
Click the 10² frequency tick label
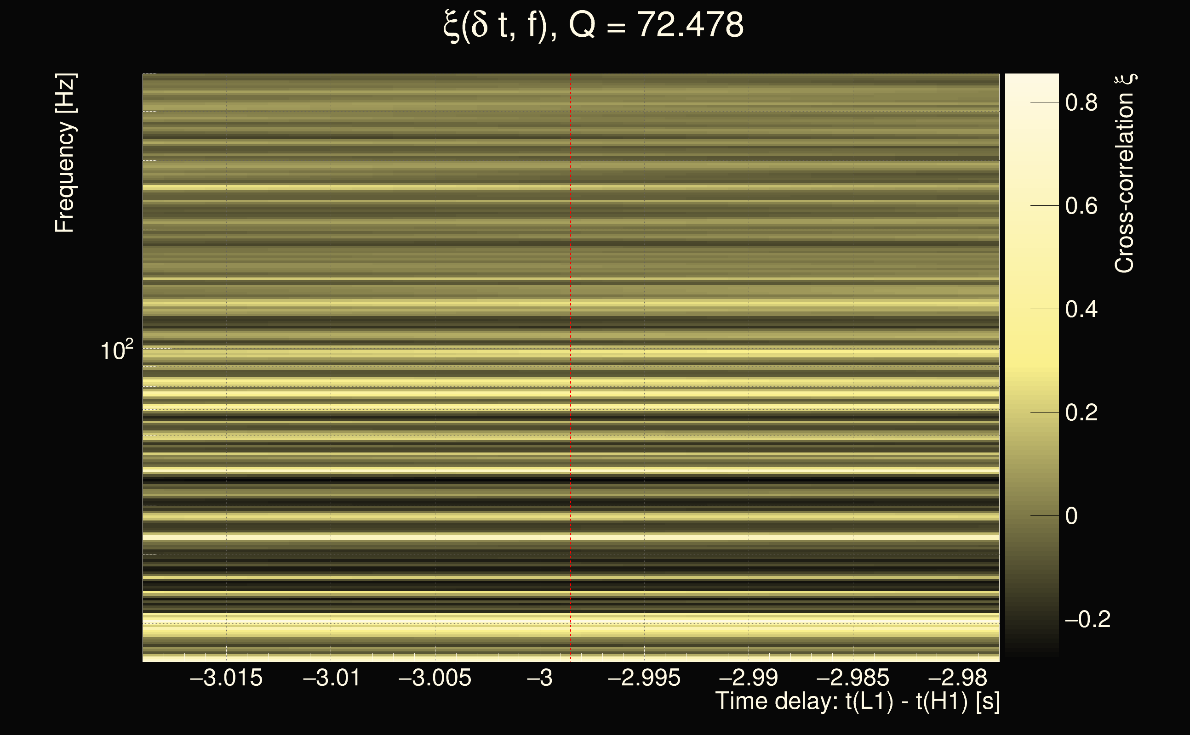[x=116, y=350]
